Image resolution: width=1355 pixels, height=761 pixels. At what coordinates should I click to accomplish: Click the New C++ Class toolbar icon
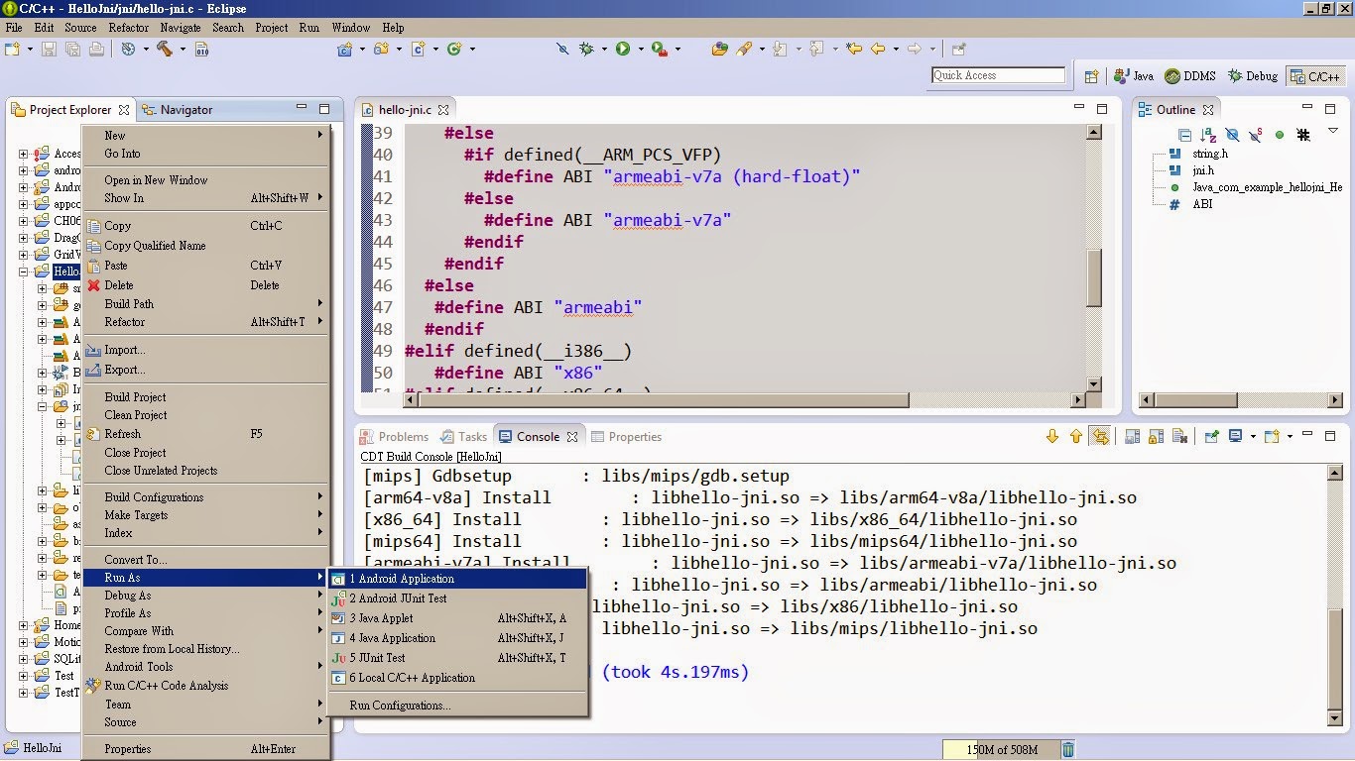pyautogui.click(x=454, y=49)
